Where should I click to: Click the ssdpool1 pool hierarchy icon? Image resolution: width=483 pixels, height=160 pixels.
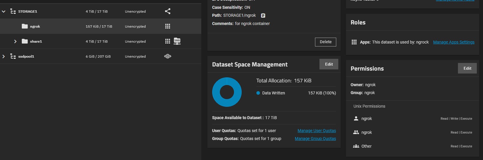pos(13,56)
